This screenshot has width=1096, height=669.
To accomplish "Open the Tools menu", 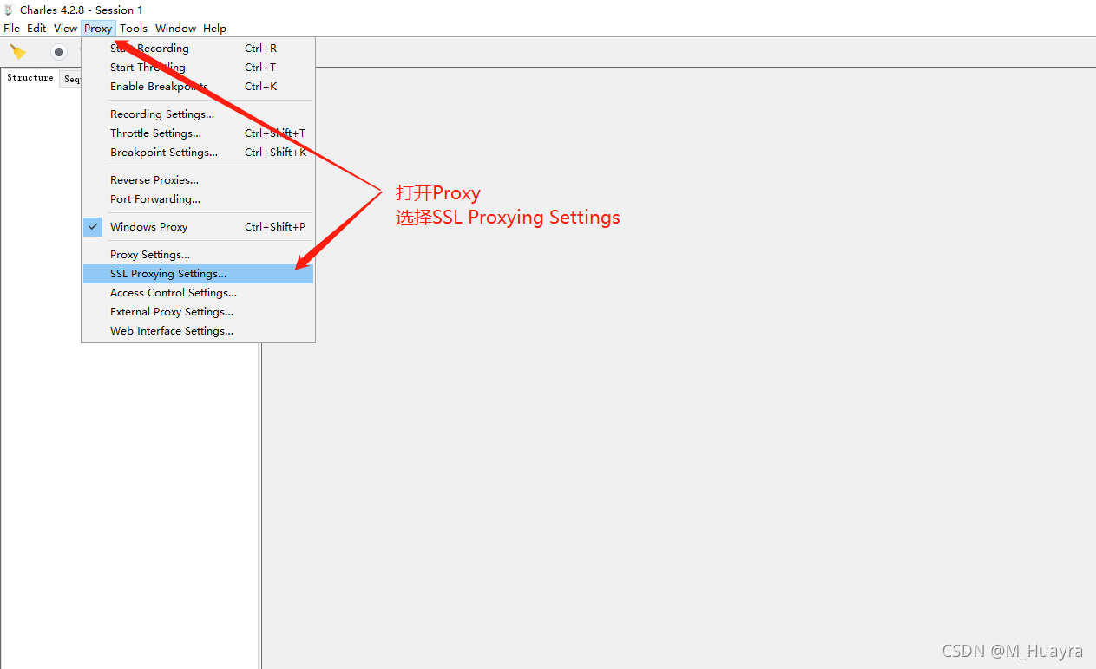I will 134,29.
